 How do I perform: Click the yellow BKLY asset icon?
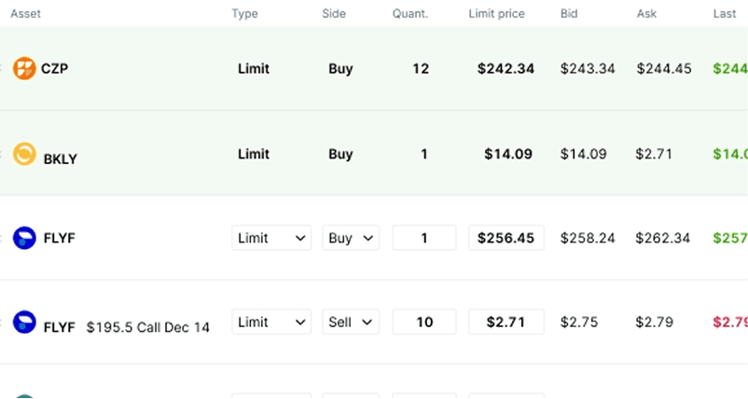click(25, 154)
